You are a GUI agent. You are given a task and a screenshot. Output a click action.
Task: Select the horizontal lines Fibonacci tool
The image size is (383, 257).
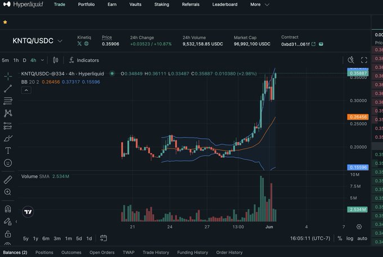click(8, 101)
